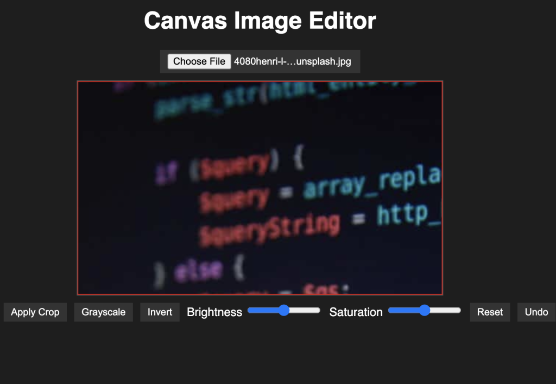Open the Choose File dialog

click(199, 61)
